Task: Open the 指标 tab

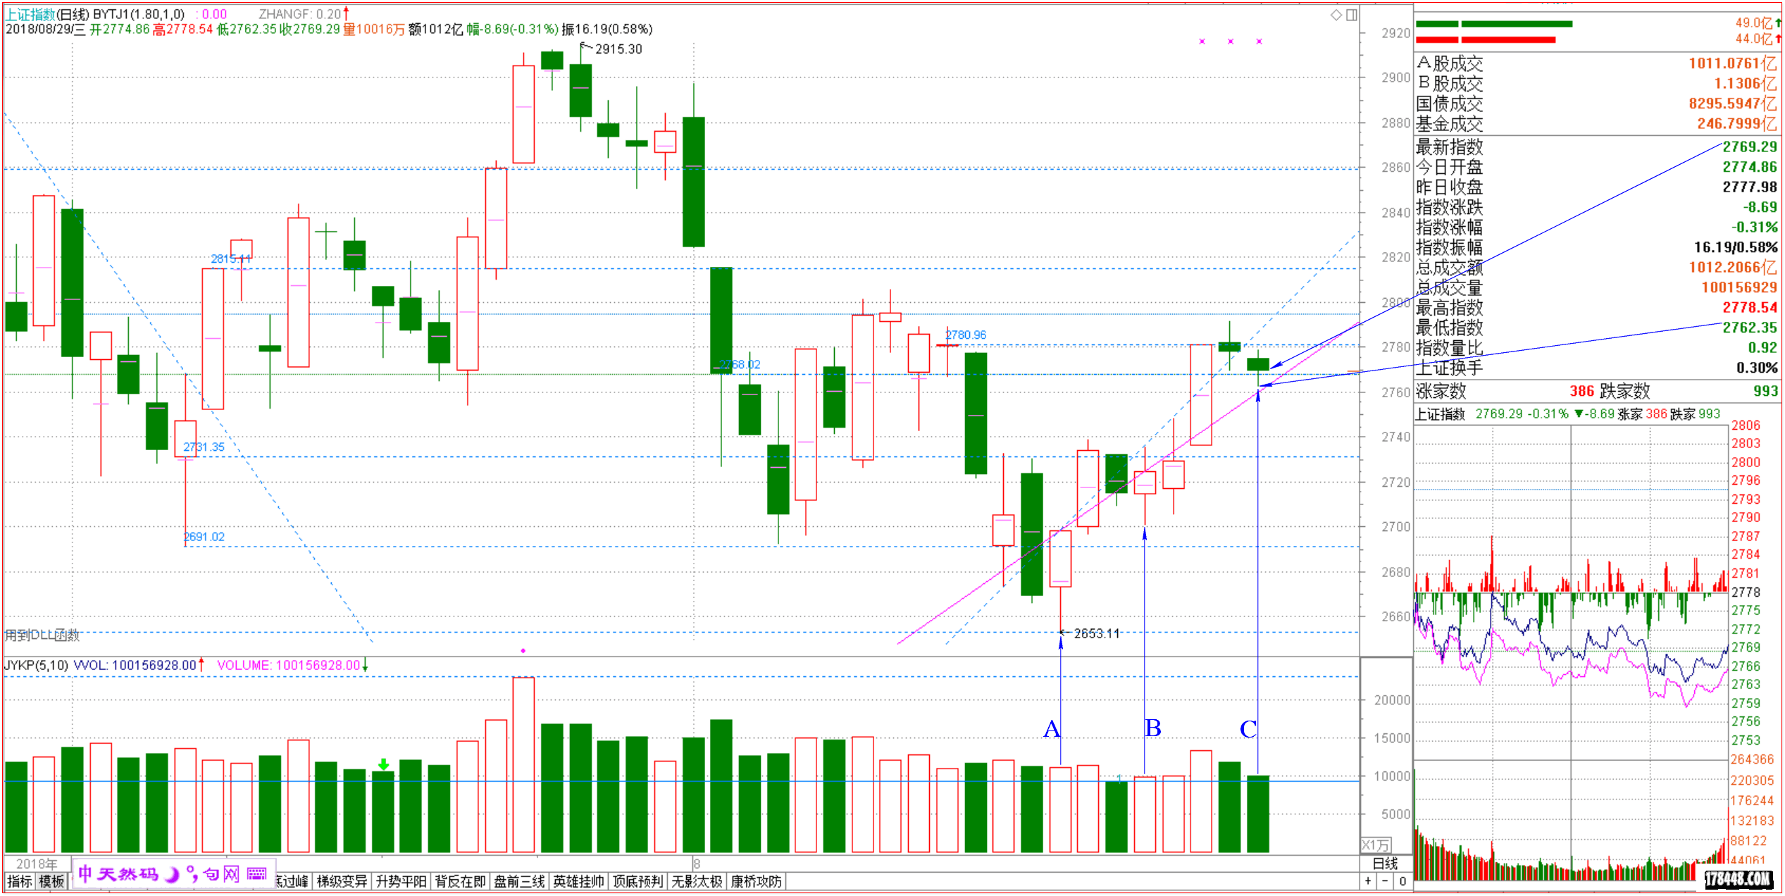Action: pyautogui.click(x=20, y=881)
